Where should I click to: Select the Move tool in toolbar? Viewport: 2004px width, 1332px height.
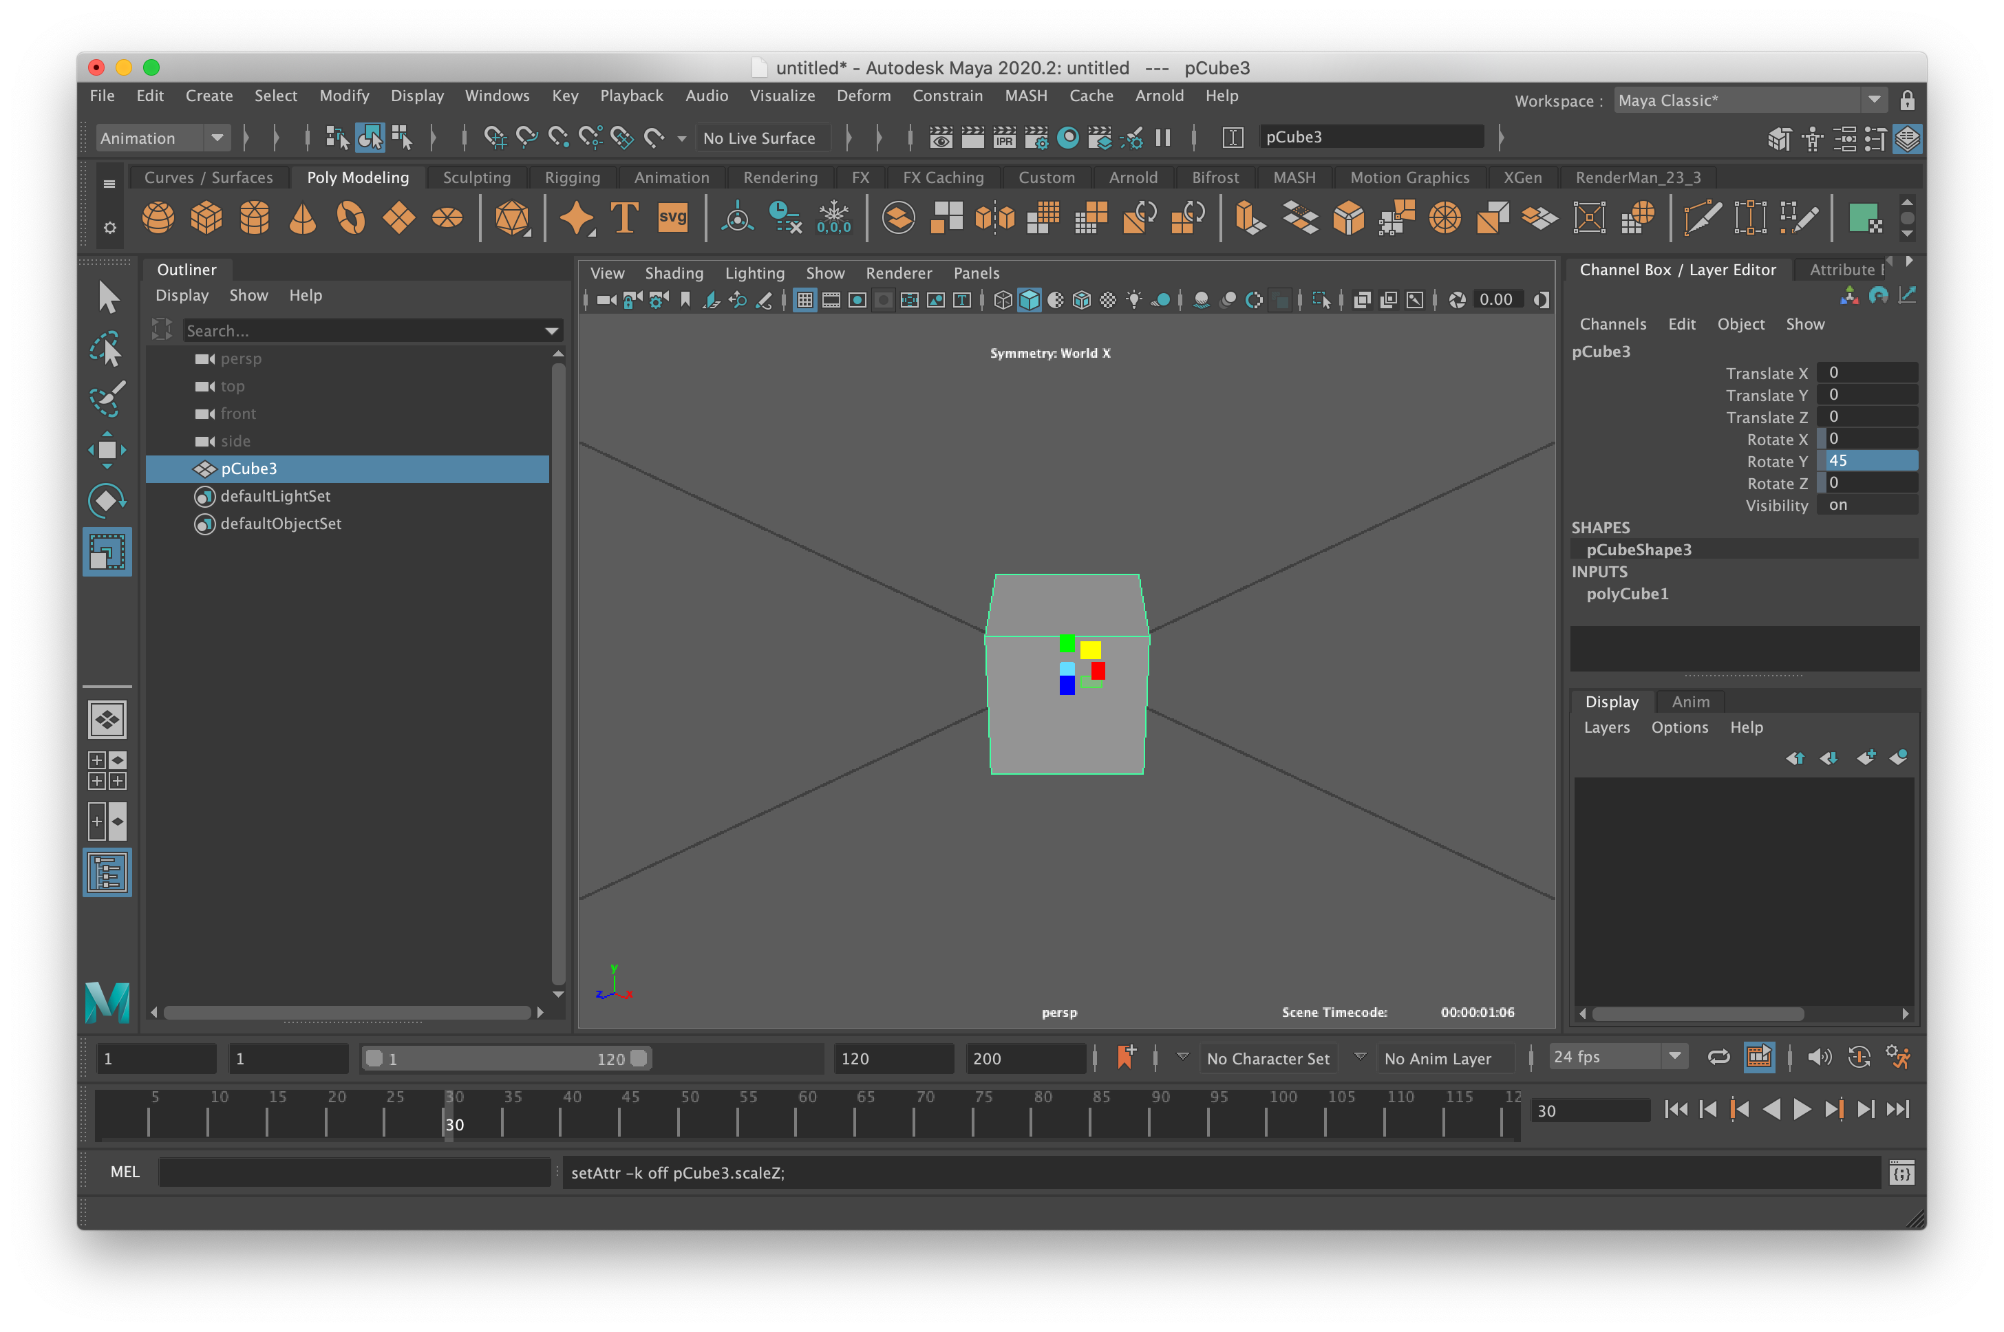click(111, 446)
